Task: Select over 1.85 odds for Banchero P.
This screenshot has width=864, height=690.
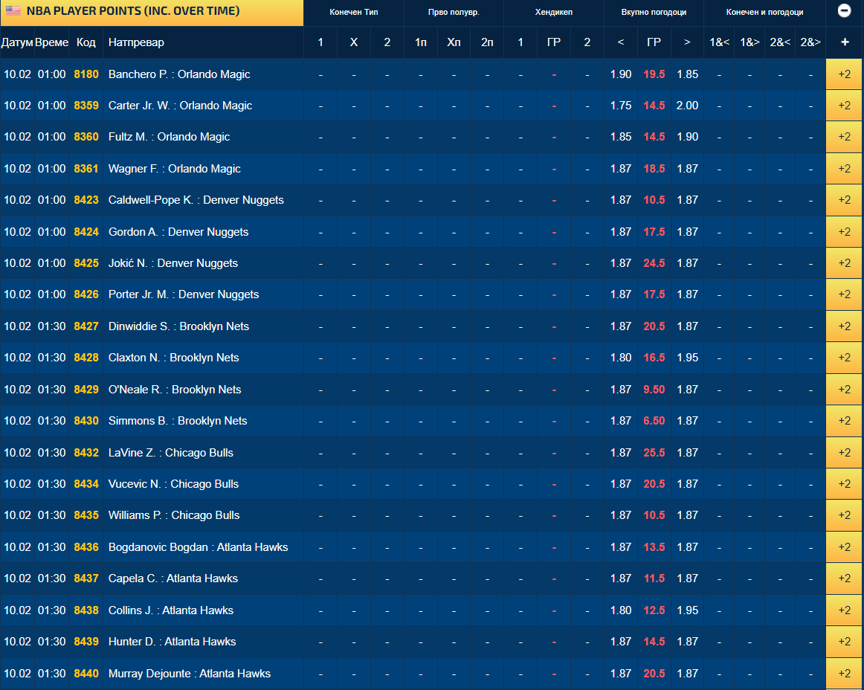Action: (x=687, y=74)
